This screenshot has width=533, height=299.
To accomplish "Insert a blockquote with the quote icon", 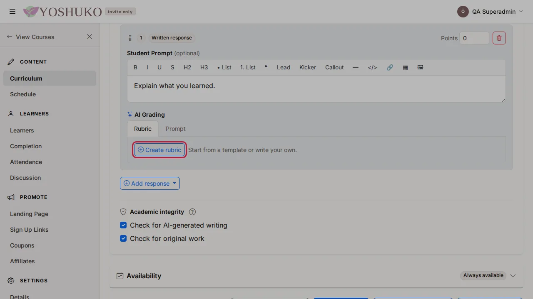I will (266, 67).
